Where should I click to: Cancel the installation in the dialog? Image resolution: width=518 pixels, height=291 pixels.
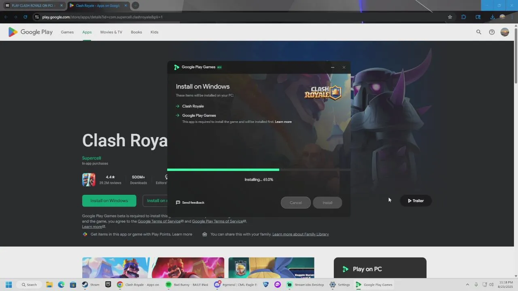pos(296,202)
